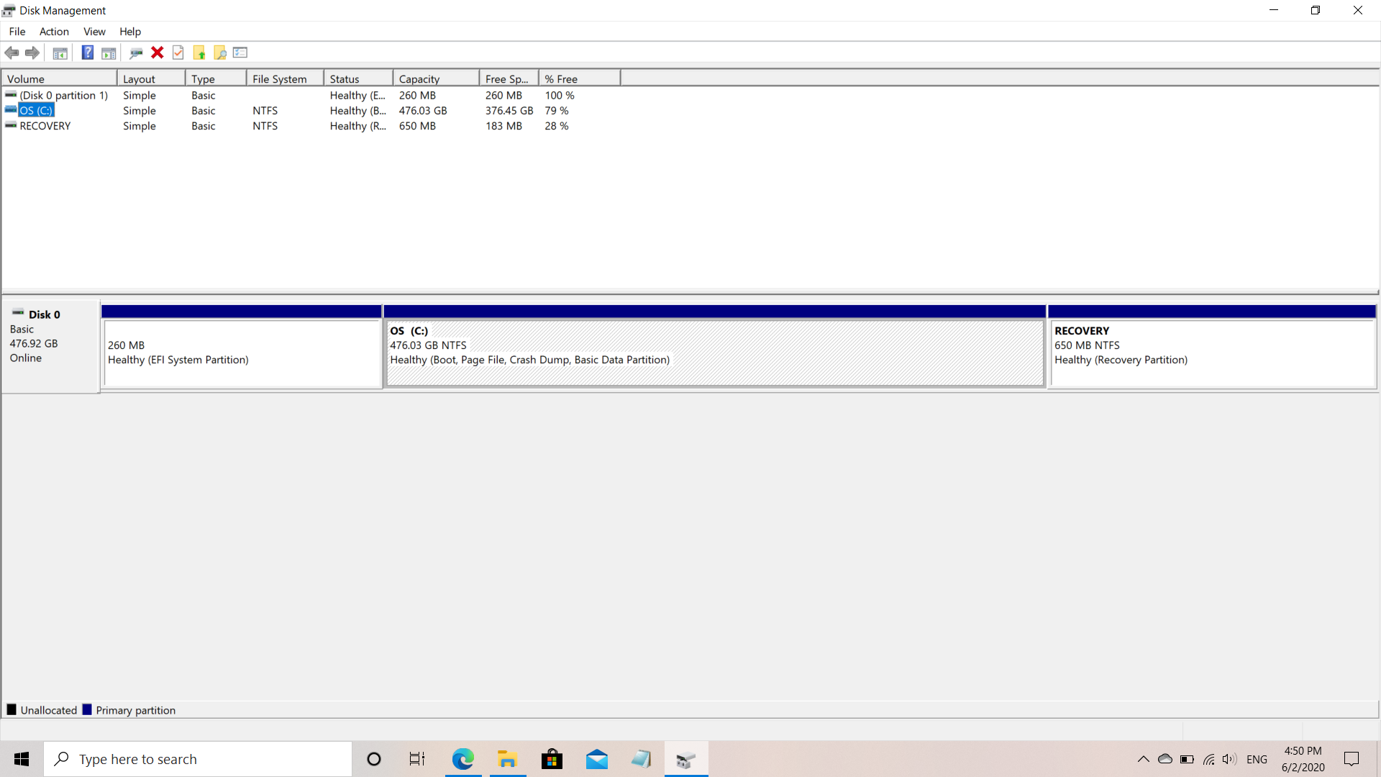Click the red X Delete Volume icon
Image resolution: width=1381 pixels, height=777 pixels.
pos(158,52)
